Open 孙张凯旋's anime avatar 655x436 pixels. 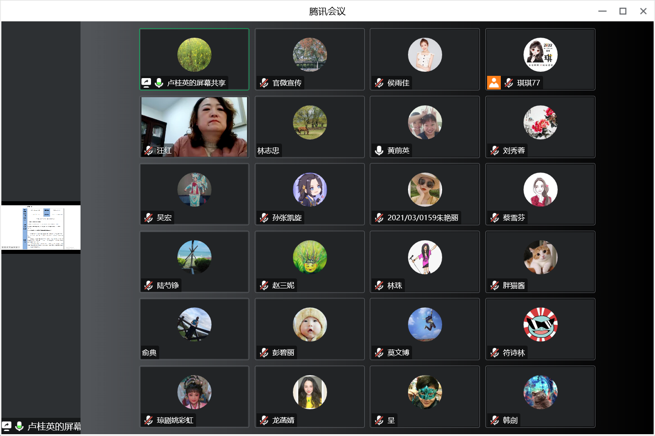310,189
